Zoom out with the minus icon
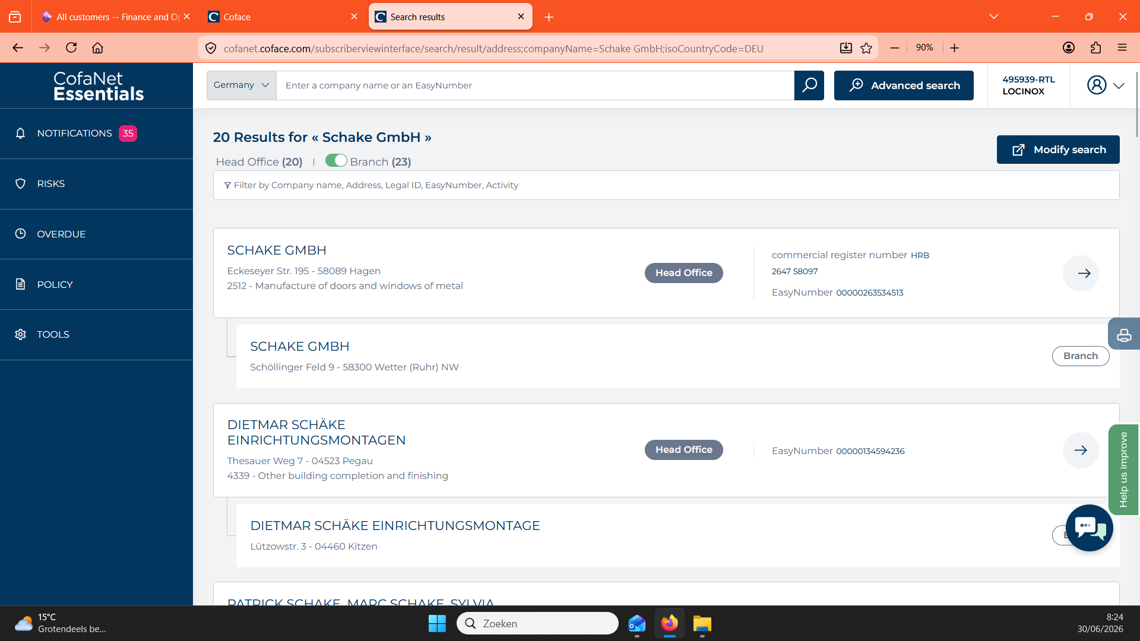The width and height of the screenshot is (1140, 641). point(895,48)
